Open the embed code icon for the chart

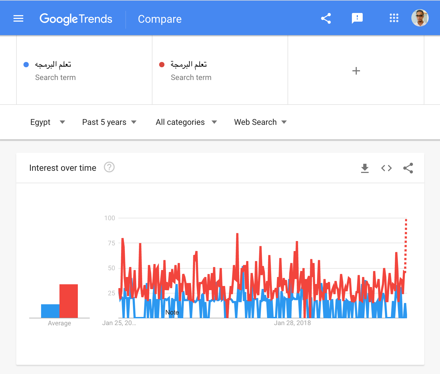[386, 168]
